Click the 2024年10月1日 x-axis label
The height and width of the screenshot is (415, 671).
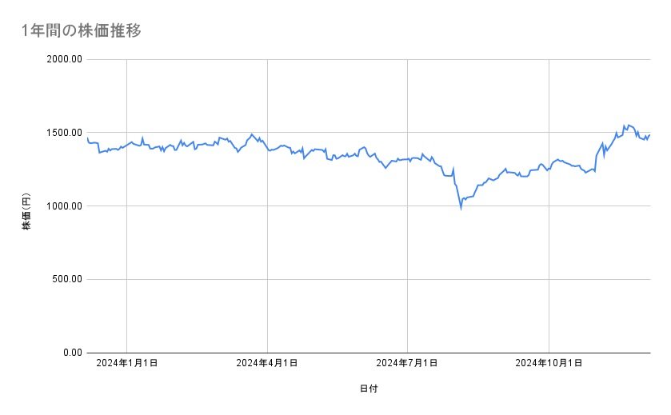(x=549, y=363)
